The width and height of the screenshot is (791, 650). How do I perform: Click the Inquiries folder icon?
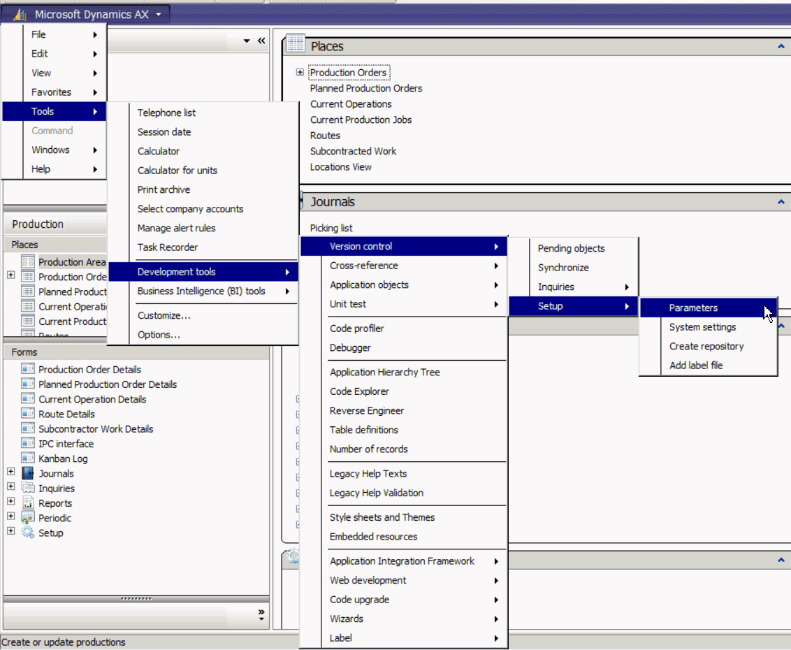click(x=28, y=488)
